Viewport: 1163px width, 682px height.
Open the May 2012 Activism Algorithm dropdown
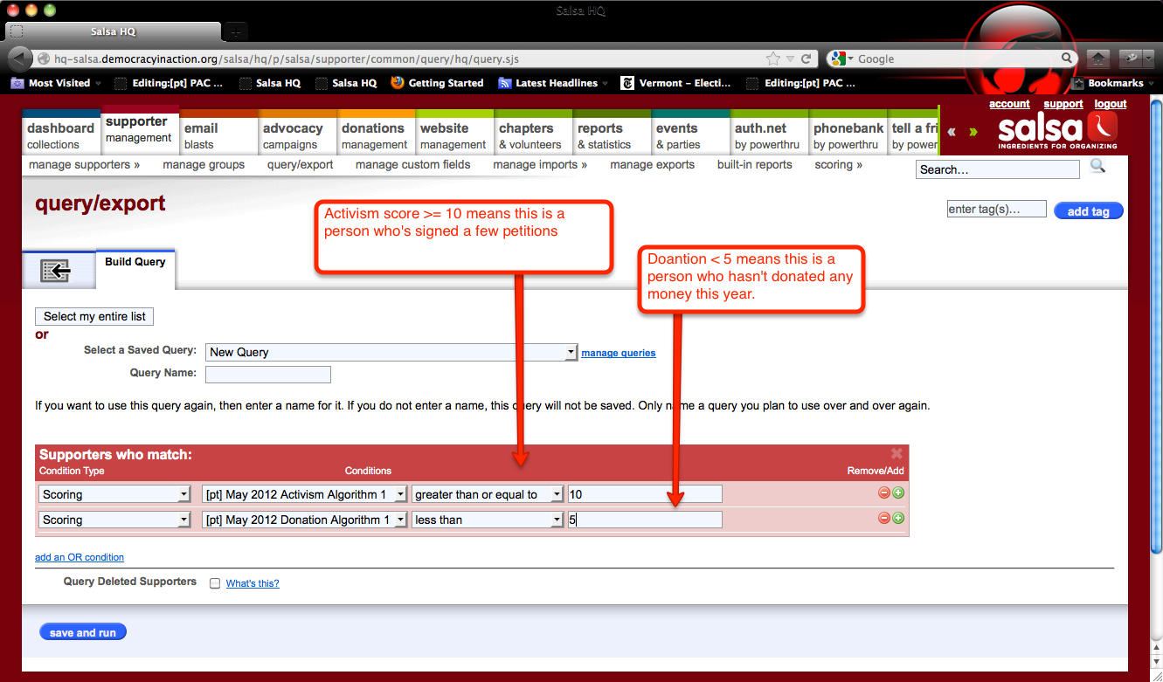pos(305,494)
